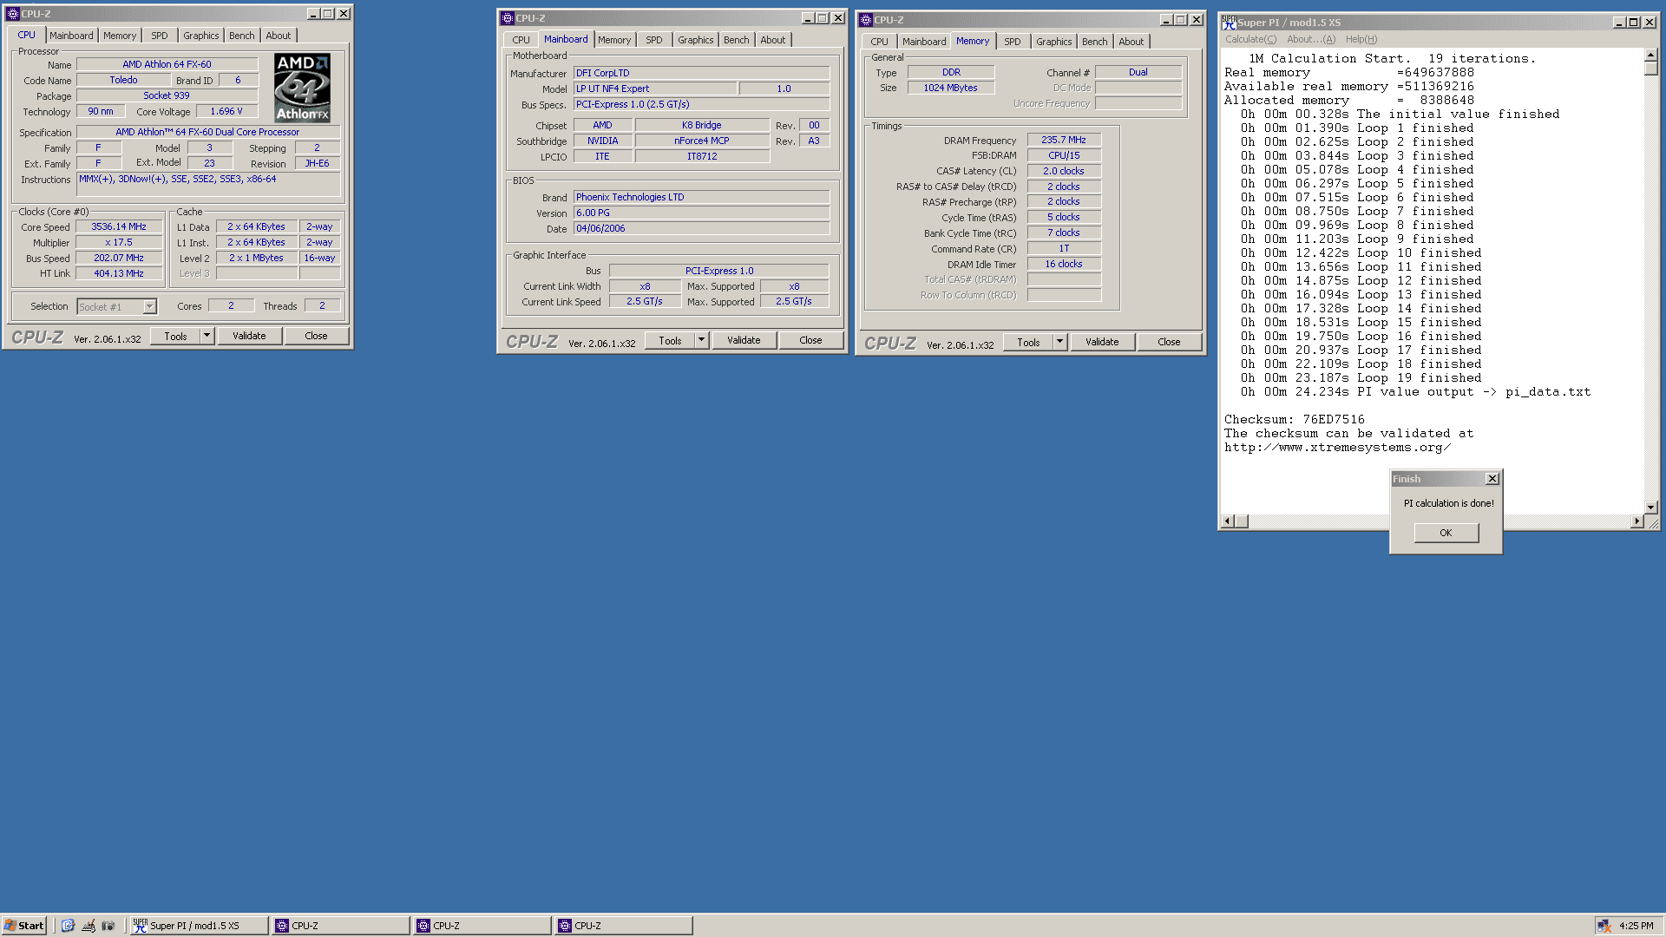
Task: Click the HT Link value 404.13 MHz
Action: [x=119, y=273]
